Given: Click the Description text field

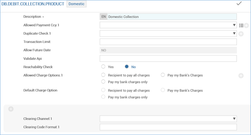Looking at the screenshot, I should pos(171,17).
